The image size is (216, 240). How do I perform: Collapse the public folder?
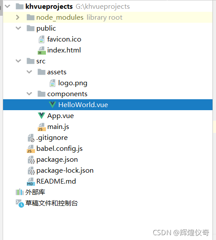click(x=18, y=28)
